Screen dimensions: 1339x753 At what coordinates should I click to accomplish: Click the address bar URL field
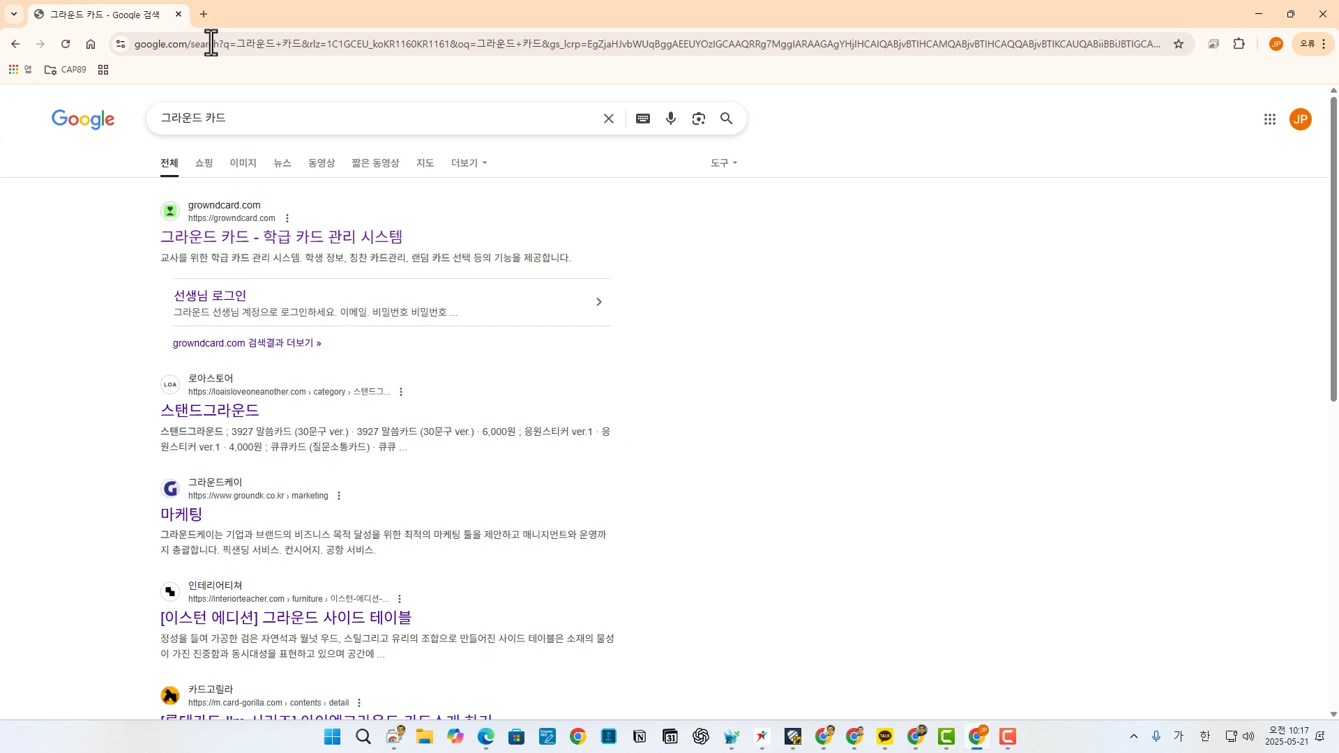647,44
